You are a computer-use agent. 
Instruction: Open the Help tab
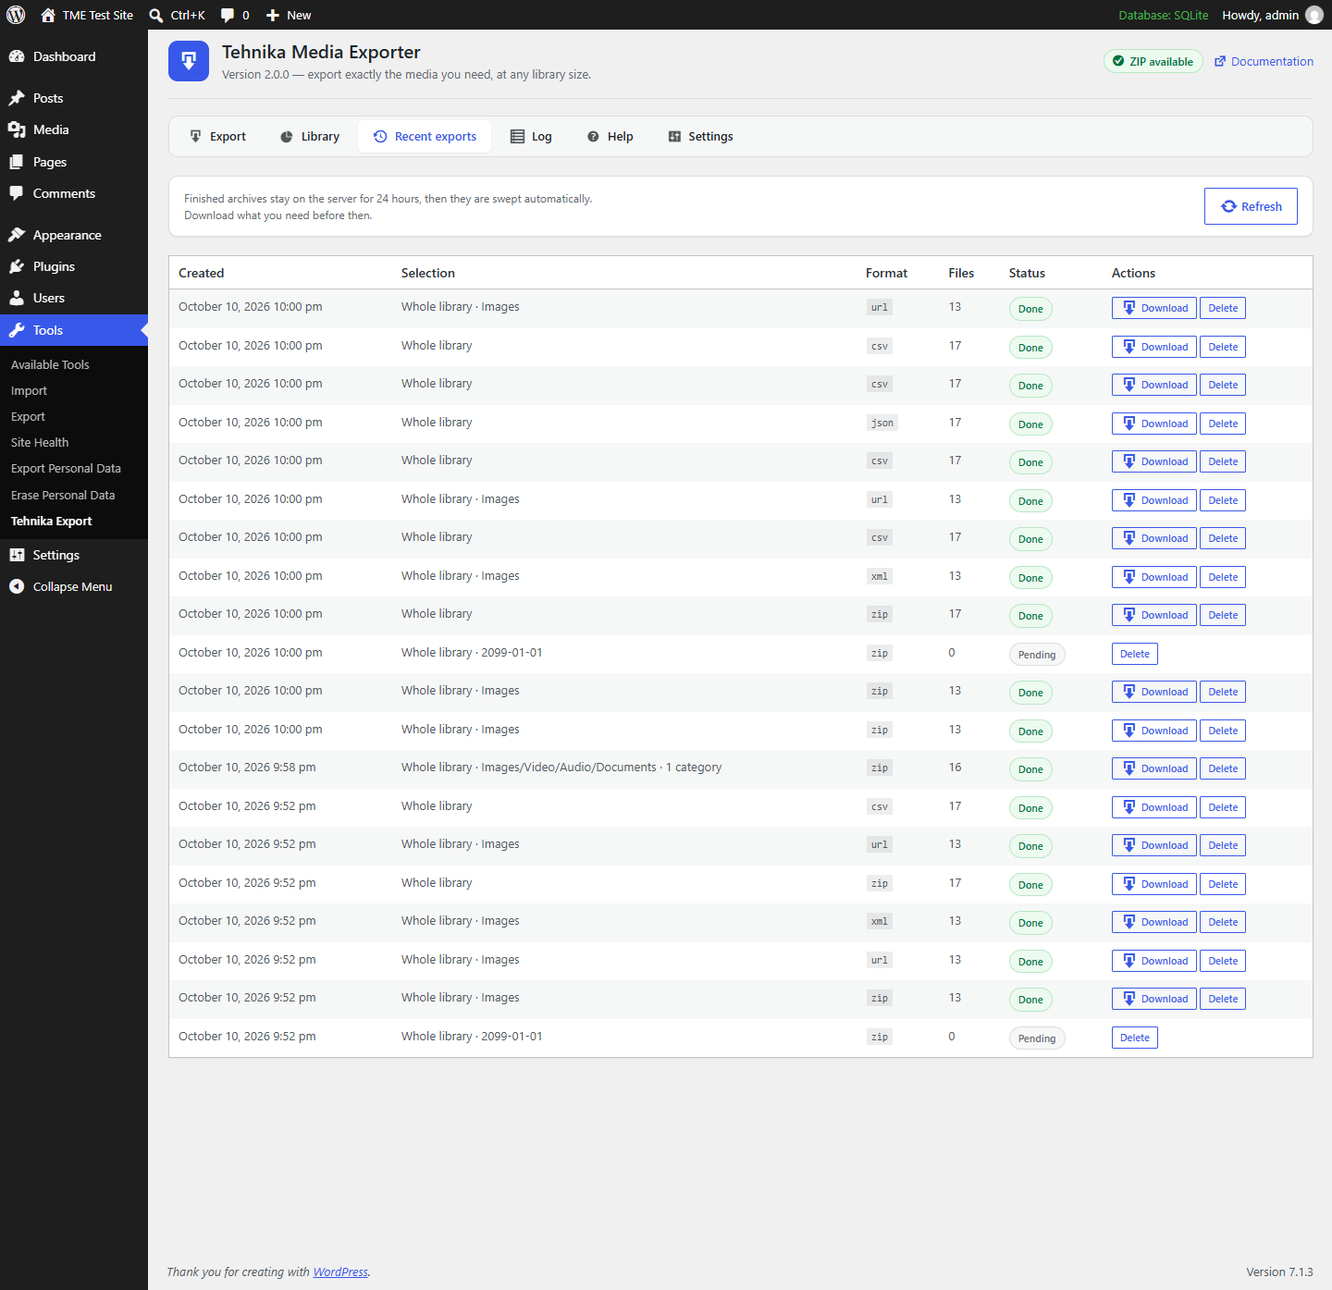coord(610,136)
